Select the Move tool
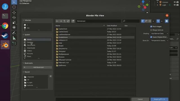Image resolution: width=180 pixels, height=101 pixels. coord(14,12)
